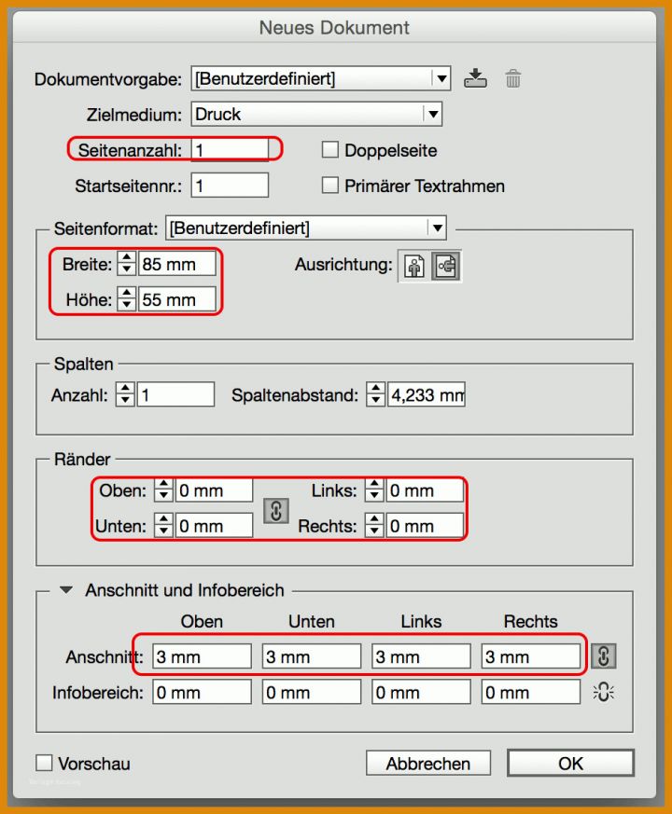Viewport: 672px width, 814px height.
Task: Save the document preset via download icon
Action: tap(475, 78)
